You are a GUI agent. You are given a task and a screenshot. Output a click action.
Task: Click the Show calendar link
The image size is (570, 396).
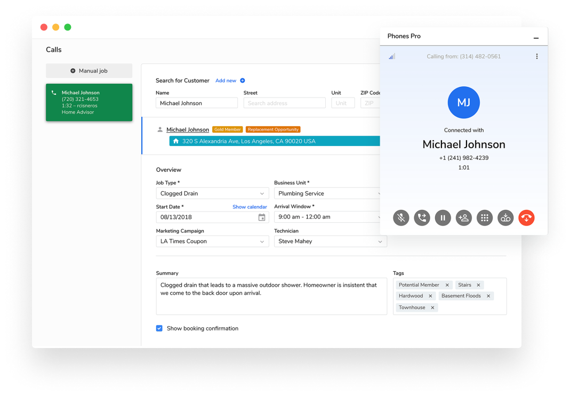[250, 207]
